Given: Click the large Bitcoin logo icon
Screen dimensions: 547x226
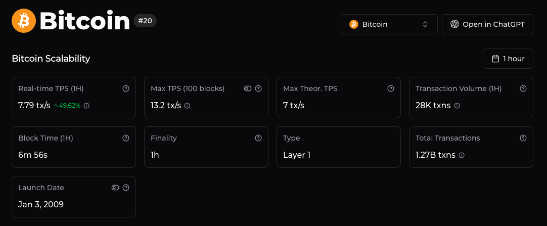Looking at the screenshot, I should point(24,21).
